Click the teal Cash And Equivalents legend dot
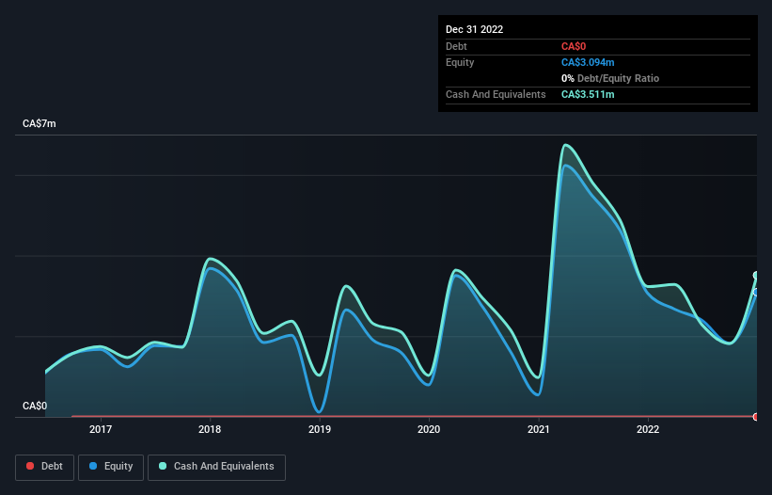The height and width of the screenshot is (495, 772). click(x=163, y=466)
